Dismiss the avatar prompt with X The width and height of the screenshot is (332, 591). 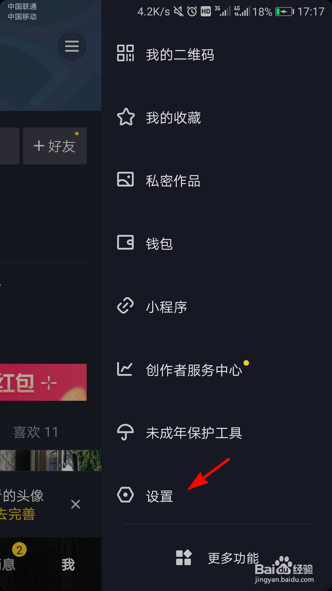click(76, 504)
